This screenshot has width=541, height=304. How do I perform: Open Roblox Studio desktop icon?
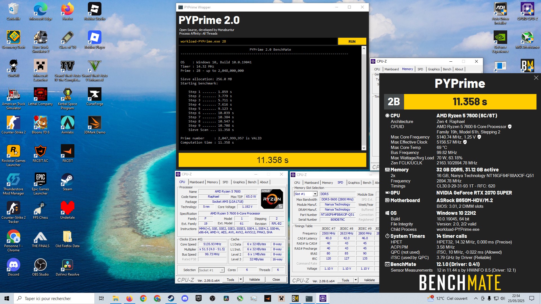pos(95,12)
